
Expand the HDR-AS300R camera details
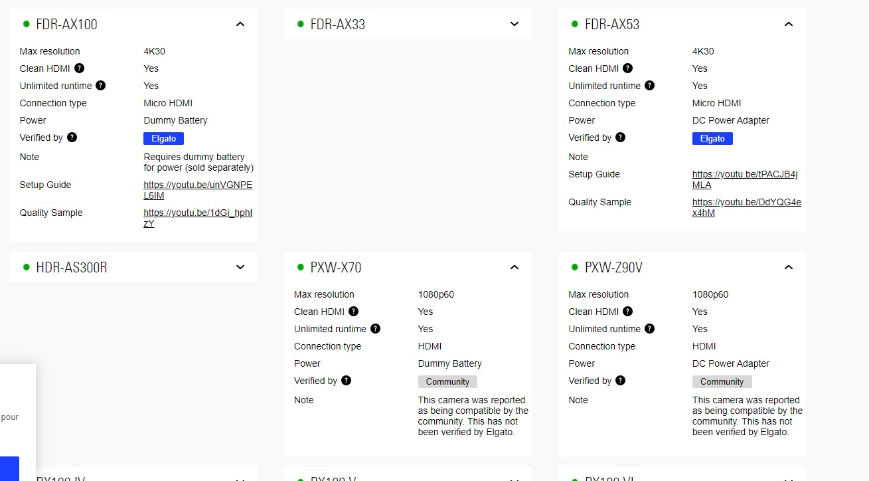click(x=240, y=268)
